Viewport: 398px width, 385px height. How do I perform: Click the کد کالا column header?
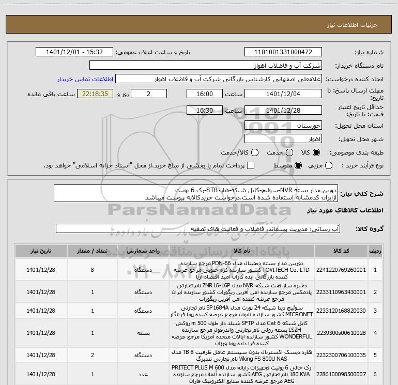(341, 251)
